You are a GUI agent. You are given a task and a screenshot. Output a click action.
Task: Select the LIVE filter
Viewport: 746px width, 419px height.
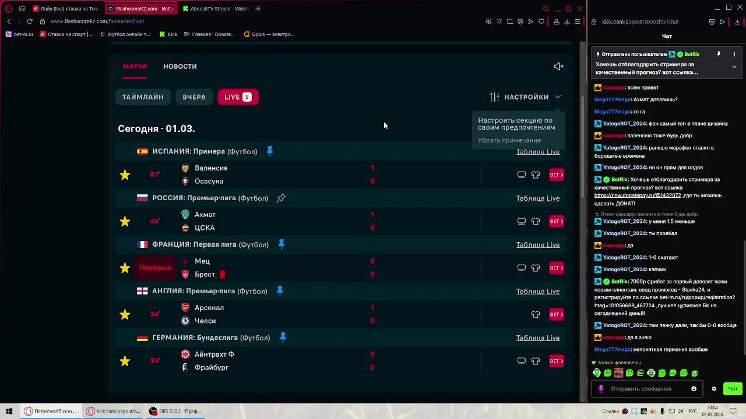click(x=238, y=97)
